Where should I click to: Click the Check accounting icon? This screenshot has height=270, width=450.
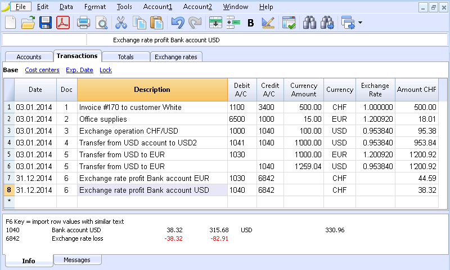click(289, 23)
